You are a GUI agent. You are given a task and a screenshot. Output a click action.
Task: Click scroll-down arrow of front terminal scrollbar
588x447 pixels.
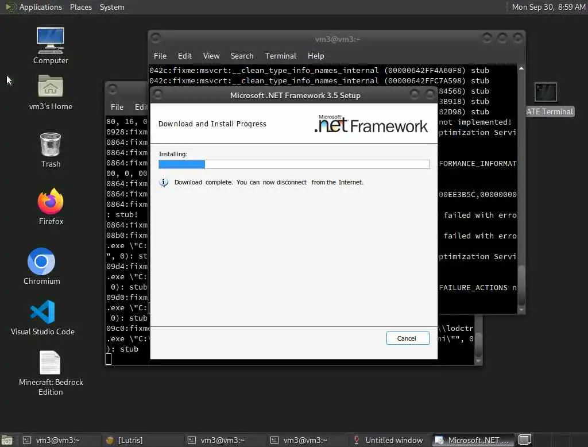(521, 310)
